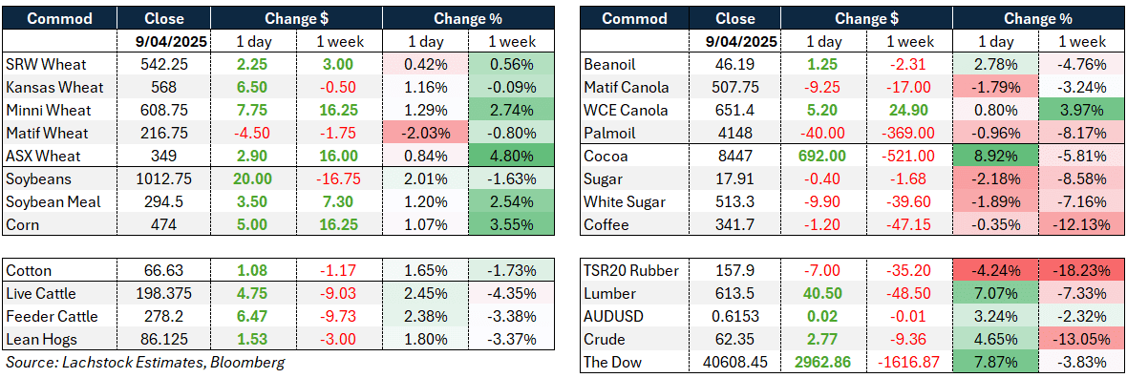The image size is (1127, 378).
Task: Select the Minni Wheat 1 week percent cell
Action: point(512,112)
